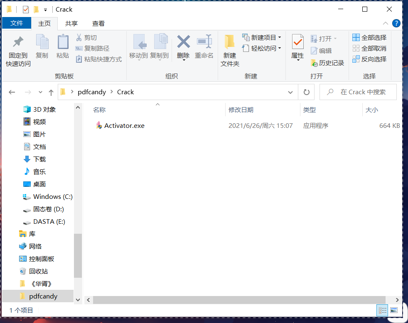The height and width of the screenshot is (323, 408).
Task: Customize Quick Access Toolbar dropdown arrow
Action: [x=46, y=10]
